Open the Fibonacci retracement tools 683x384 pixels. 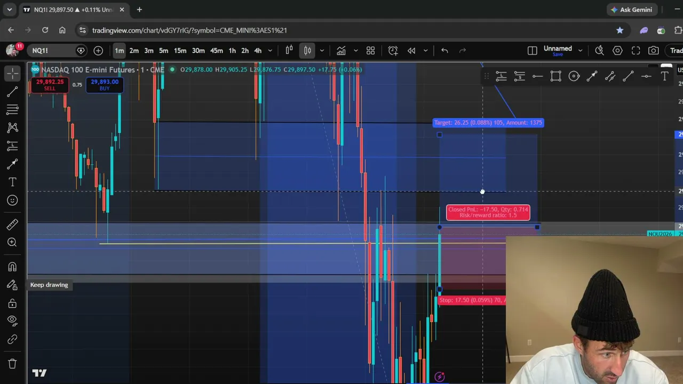[12, 110]
